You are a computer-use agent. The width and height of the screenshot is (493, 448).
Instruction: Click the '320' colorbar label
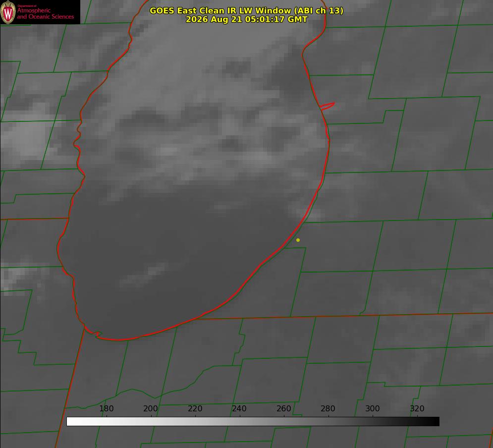tap(417, 408)
